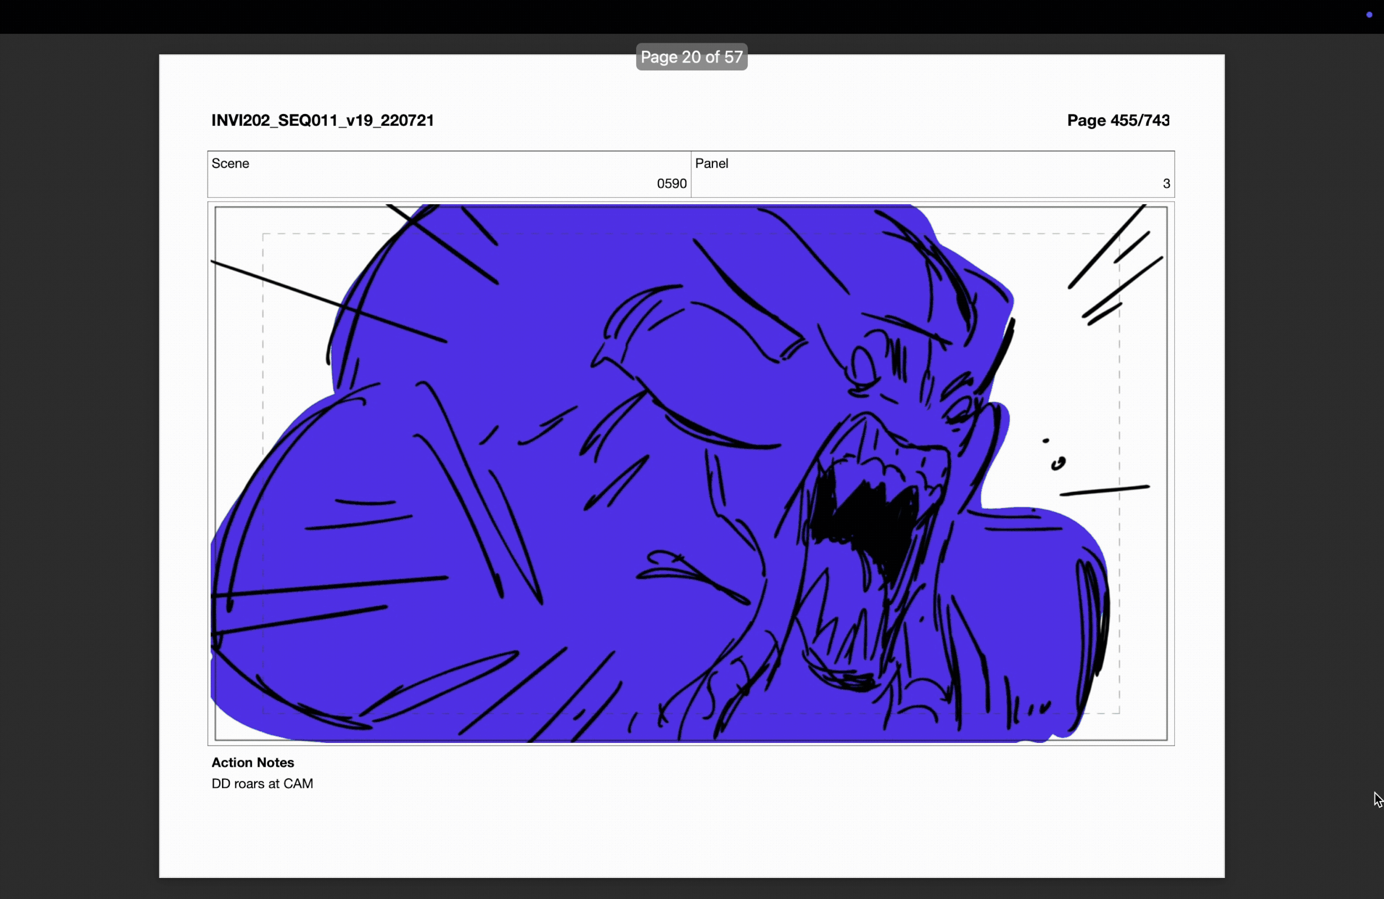Click the 'Page 20 of 57' indicator
The image size is (1384, 899).
tap(691, 56)
